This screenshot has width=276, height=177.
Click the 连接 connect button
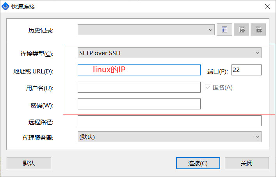[x=198, y=163]
